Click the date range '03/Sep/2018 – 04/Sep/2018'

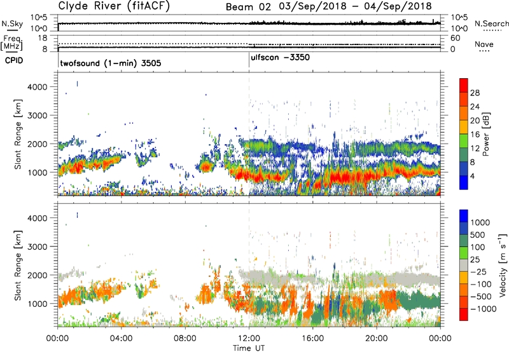tap(355, 6)
